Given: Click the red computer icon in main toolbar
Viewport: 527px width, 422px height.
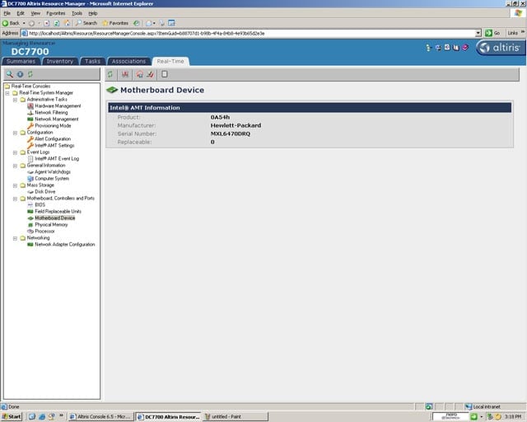Looking at the screenshot, I should [125, 74].
